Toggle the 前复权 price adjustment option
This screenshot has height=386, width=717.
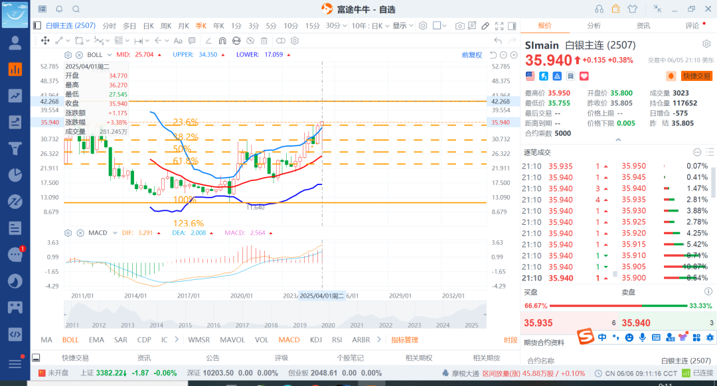point(472,55)
